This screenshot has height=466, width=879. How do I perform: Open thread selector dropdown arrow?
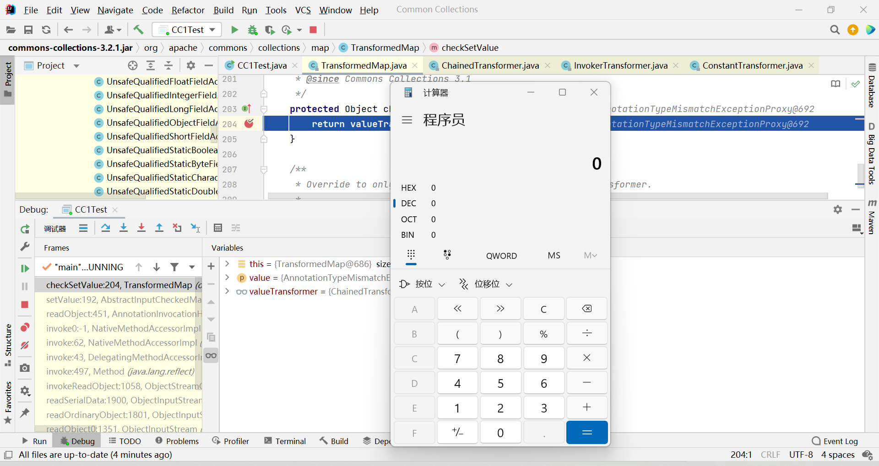coord(192,267)
